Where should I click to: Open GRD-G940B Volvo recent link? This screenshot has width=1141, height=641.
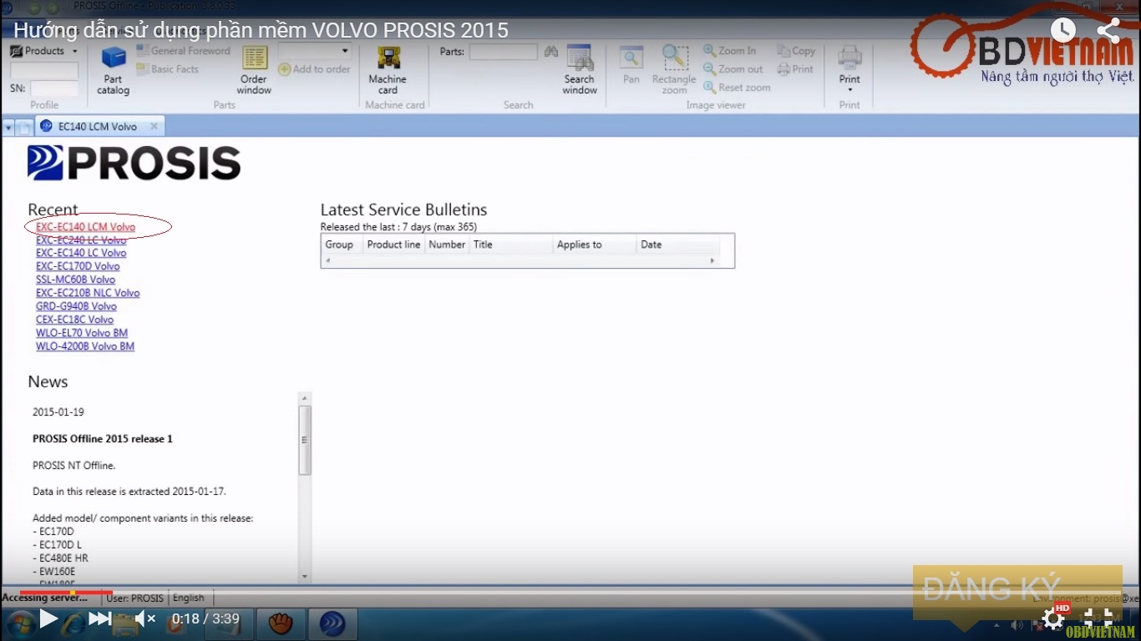click(x=76, y=306)
